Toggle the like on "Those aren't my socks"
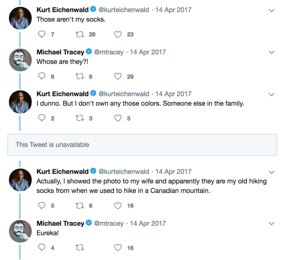The image size is (286, 260). (118, 34)
